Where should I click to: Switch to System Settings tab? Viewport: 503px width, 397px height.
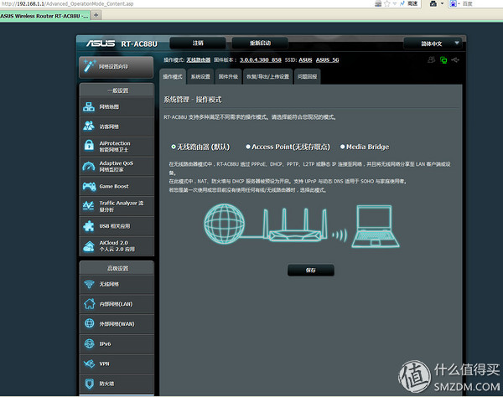pyautogui.click(x=200, y=76)
